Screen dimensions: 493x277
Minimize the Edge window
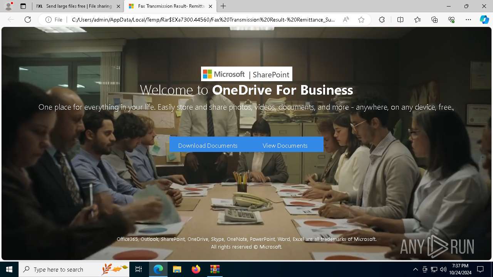click(x=449, y=6)
